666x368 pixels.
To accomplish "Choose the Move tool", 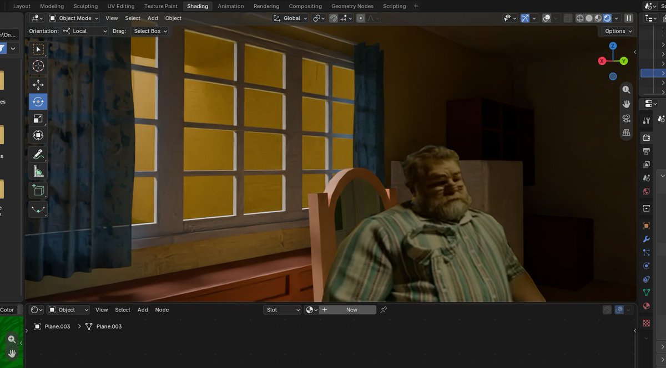I will tap(38, 84).
